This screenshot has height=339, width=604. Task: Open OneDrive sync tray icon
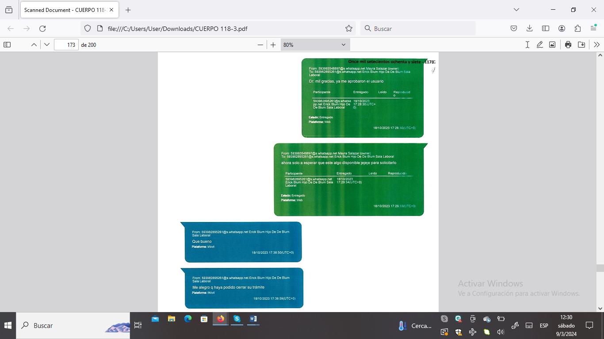pyautogui.click(x=486, y=319)
